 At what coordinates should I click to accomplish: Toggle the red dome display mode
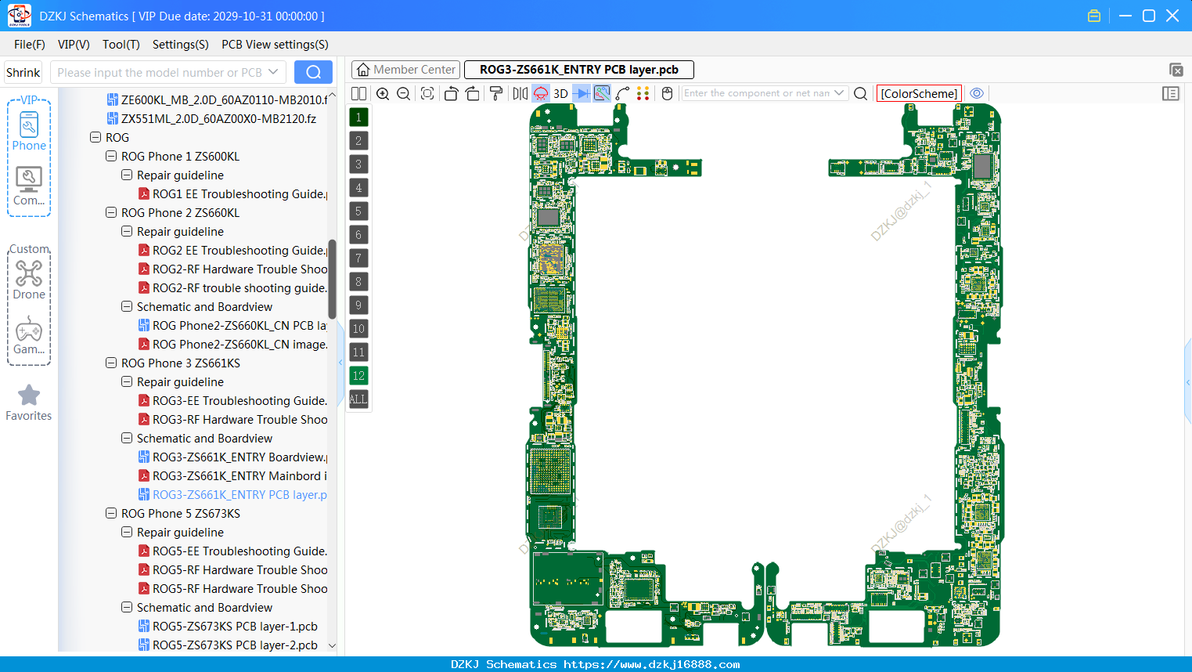tap(541, 93)
